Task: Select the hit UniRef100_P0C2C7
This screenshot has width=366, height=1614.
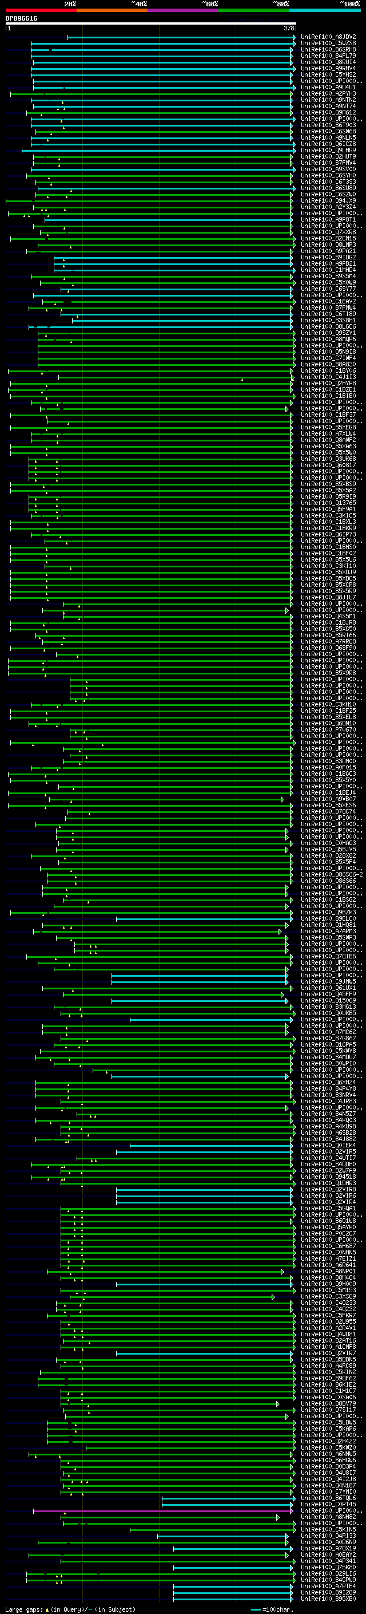Action: pyautogui.click(x=328, y=1233)
